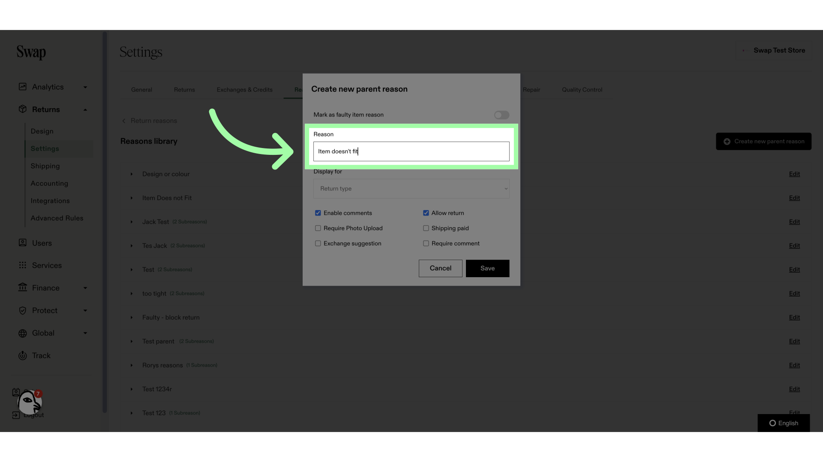Viewport: 823px width, 462px height.
Task: Uncheck Allow return checkbox
Action: (426, 213)
